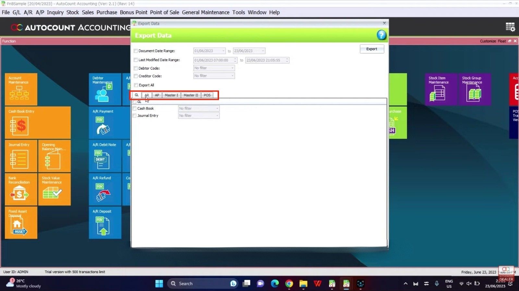Image resolution: width=519 pixels, height=291 pixels.
Task: Enable Last Modified Date Range checkbox
Action: (136, 60)
